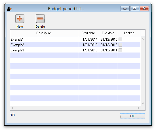The height and width of the screenshot is (131, 156).
Task: Click the New budget period plus icon
Action: point(20,19)
